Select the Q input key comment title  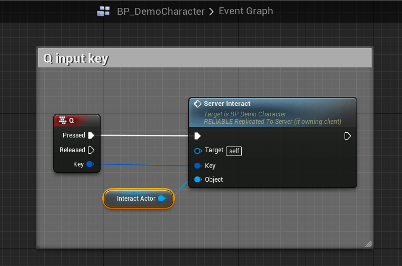[x=76, y=58]
